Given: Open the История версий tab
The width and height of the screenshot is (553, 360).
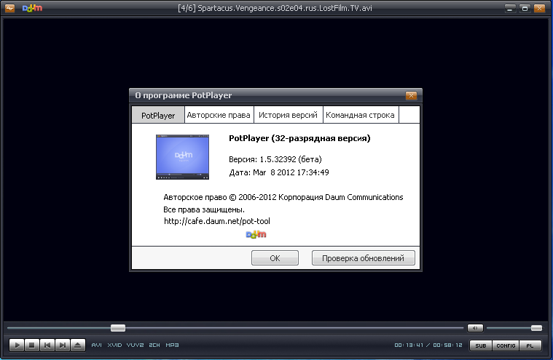Looking at the screenshot, I should tap(289, 115).
